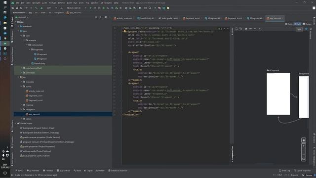Image resolution: width=316 pixels, height=178 pixels.
Task: Open the Database Inspector tool window
Action: click(x=118, y=171)
